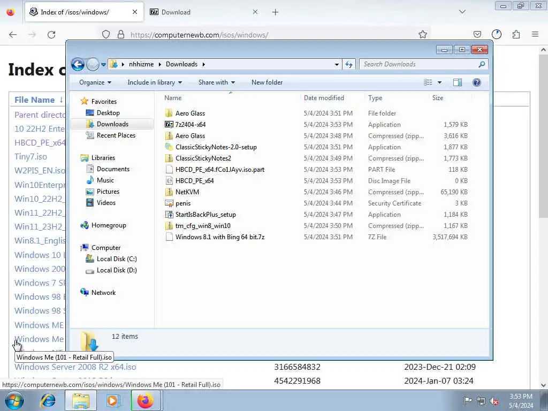The height and width of the screenshot is (411, 548).
Task: Open the Tiny7.iso link in Firefox
Action: (x=31, y=157)
